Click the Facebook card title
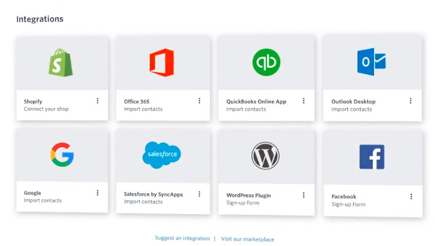The width and height of the screenshot is (435, 246). [x=344, y=197]
